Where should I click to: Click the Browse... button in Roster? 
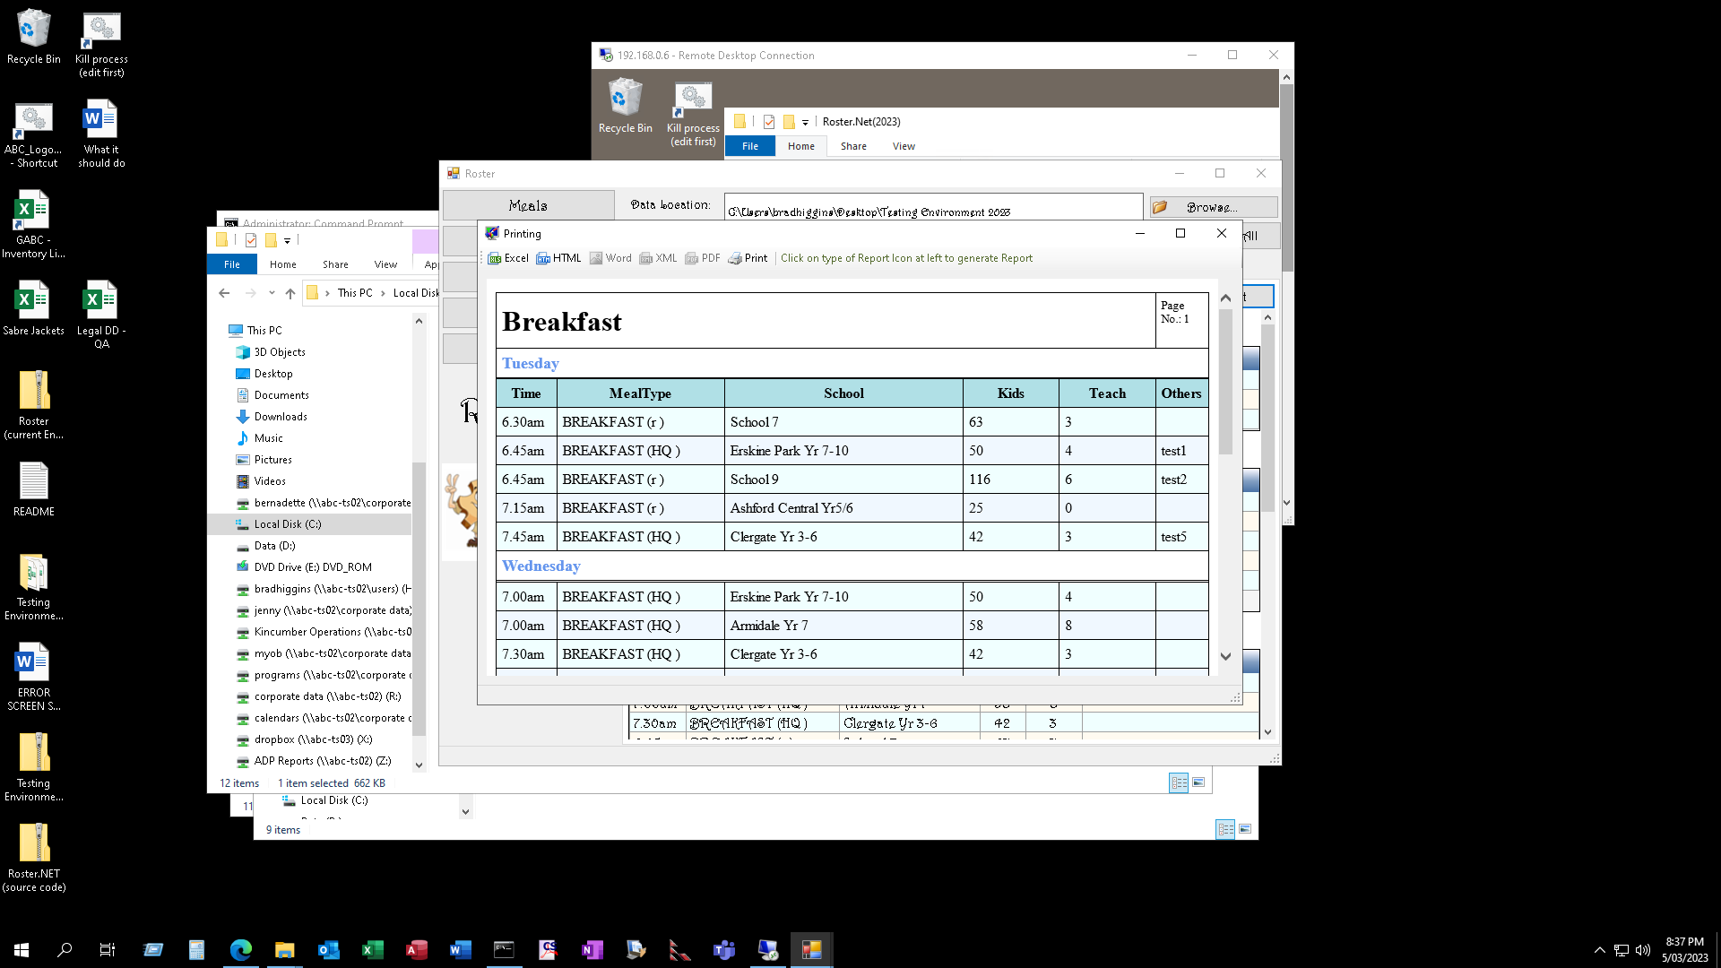pos(1213,207)
